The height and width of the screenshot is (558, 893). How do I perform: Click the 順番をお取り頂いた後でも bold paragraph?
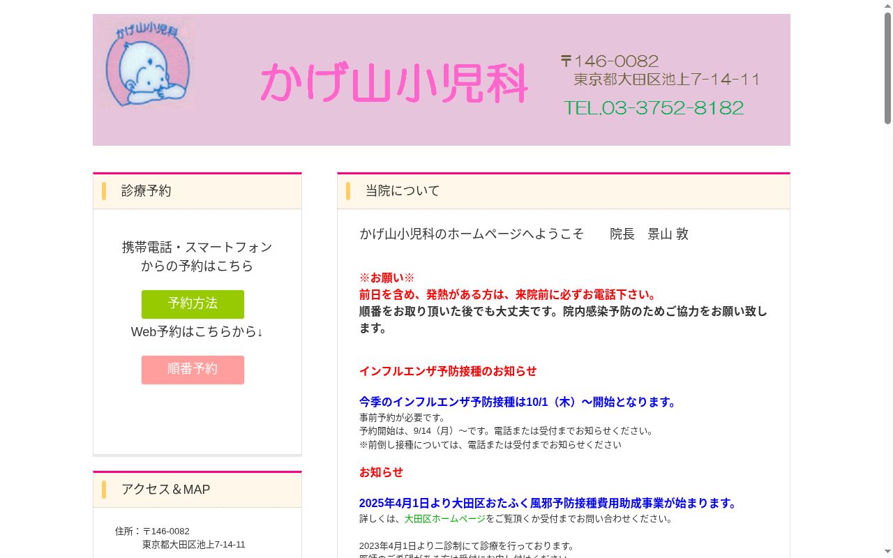coord(564,319)
